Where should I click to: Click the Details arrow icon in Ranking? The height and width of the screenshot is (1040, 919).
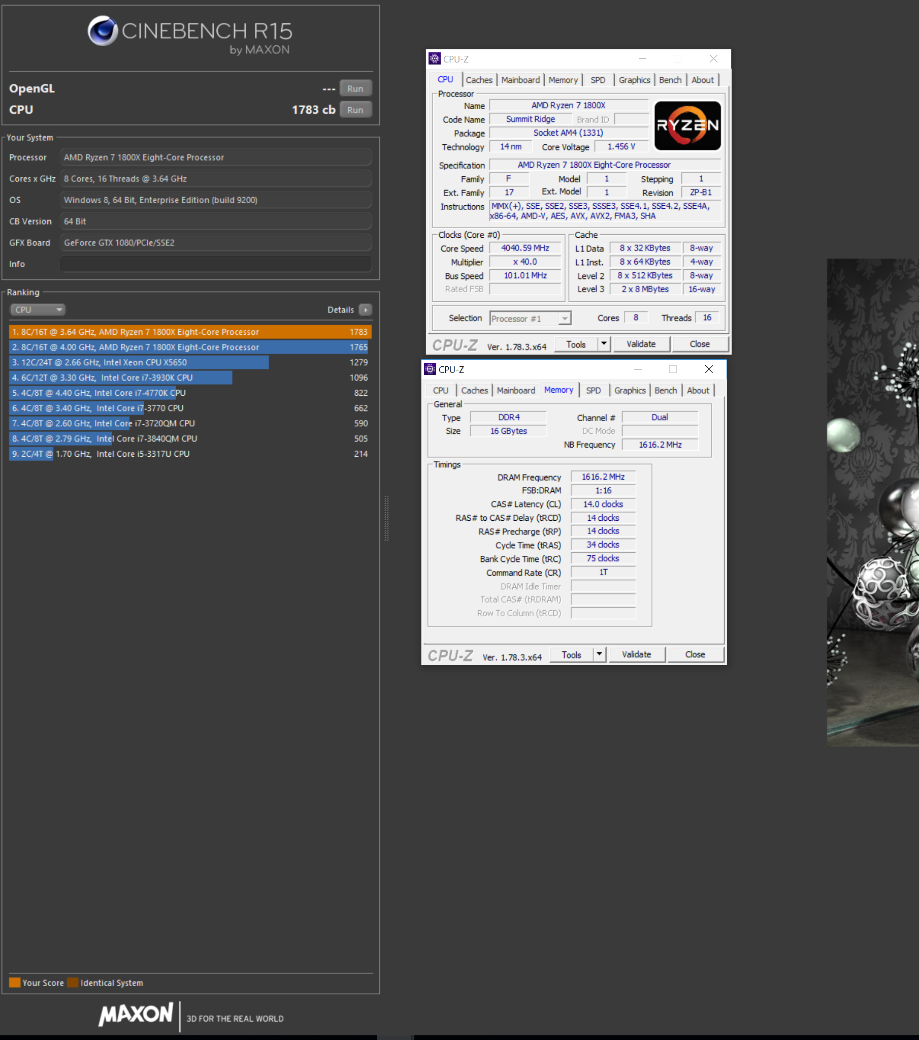click(365, 309)
